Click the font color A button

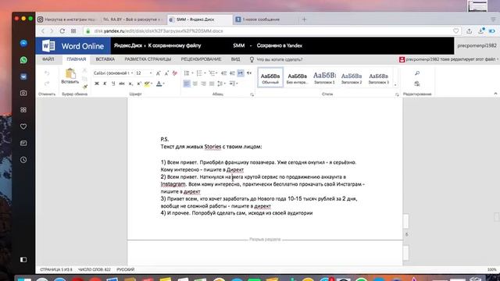pos(159,84)
